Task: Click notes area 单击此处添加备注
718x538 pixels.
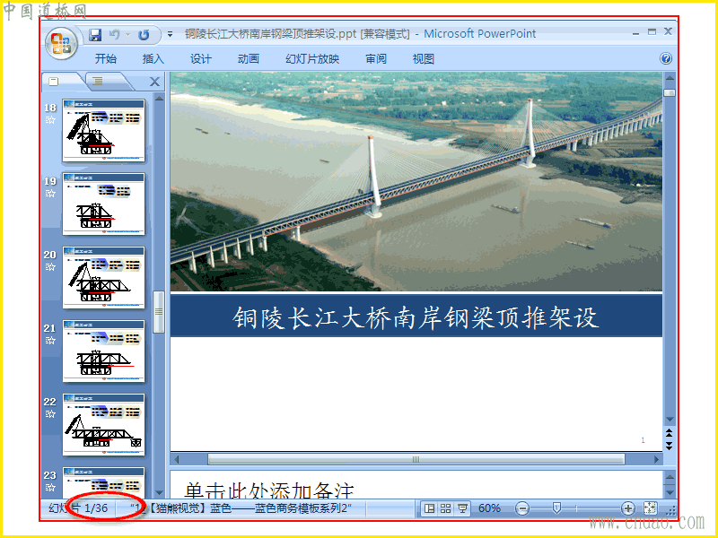Action: pos(269,490)
